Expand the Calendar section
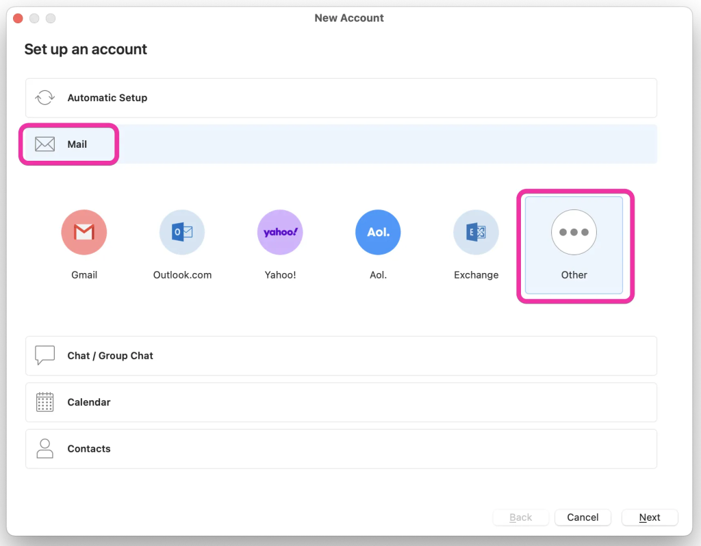This screenshot has height=546, width=701. [x=341, y=402]
